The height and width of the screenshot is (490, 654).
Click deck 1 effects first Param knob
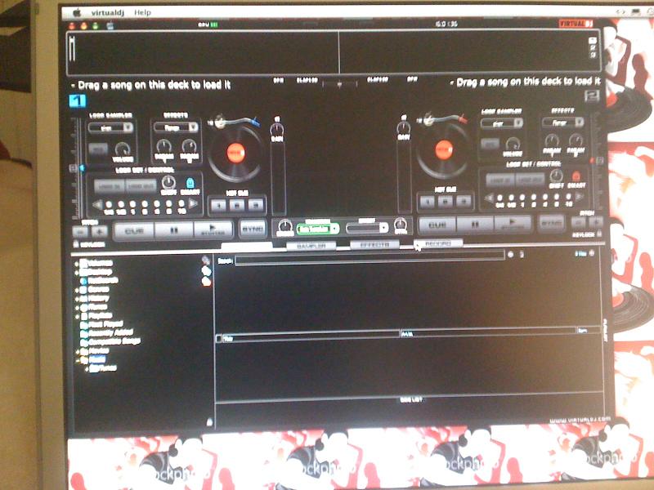(x=164, y=146)
